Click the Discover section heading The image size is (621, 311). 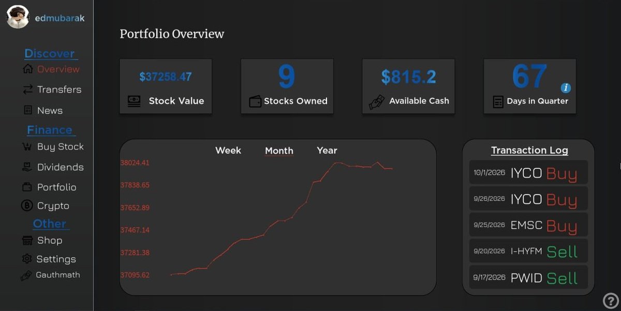point(50,53)
